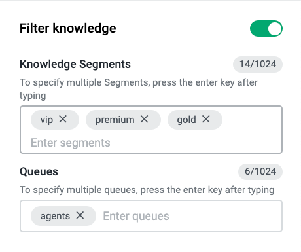Screen dimensions: 301x252
Task: Focus the Enter segments text field
Action: (x=151, y=143)
